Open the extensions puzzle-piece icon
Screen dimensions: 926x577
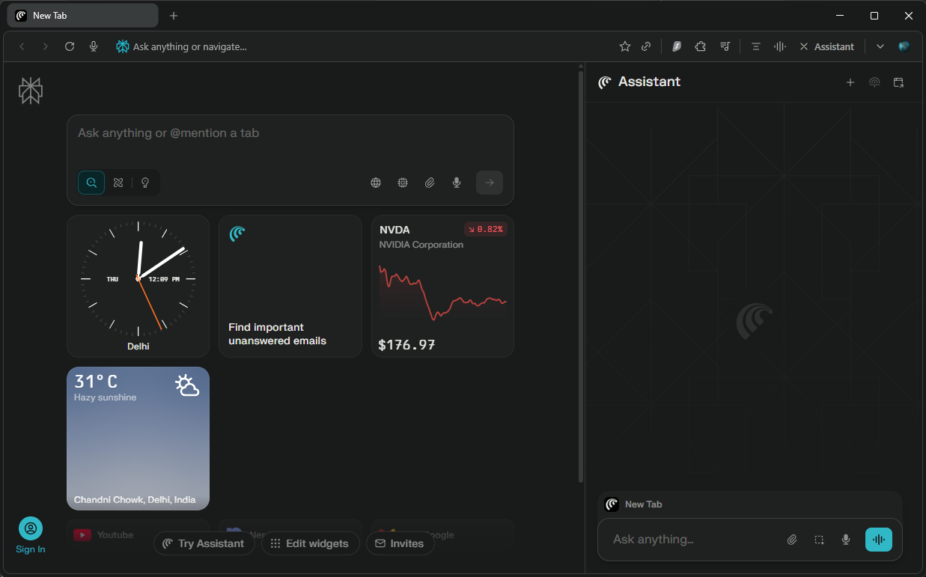[x=701, y=46]
